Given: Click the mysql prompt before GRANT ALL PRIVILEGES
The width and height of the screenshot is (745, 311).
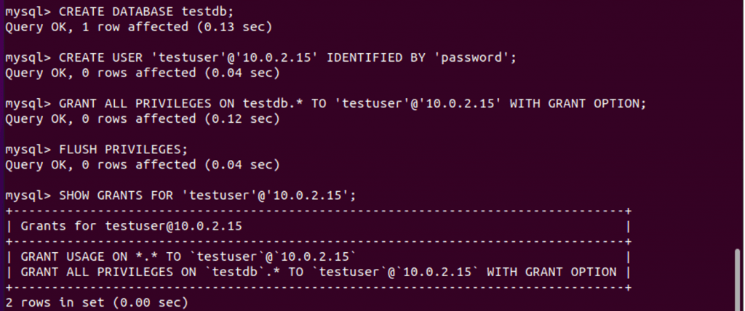Looking at the screenshot, I should coord(25,104).
